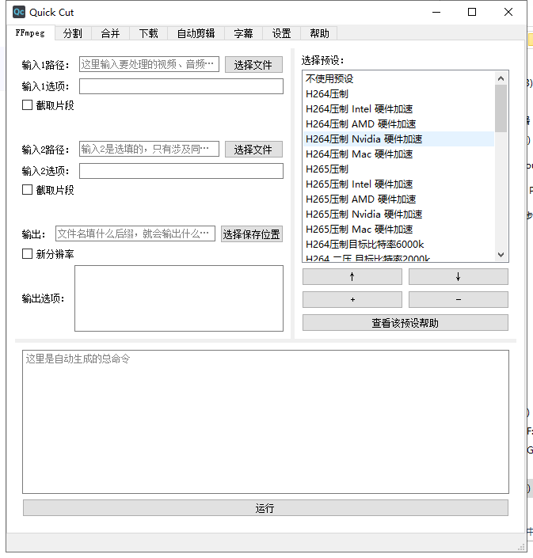Open the 分割 tab
Viewport: 533px width, 558px height.
(x=73, y=33)
